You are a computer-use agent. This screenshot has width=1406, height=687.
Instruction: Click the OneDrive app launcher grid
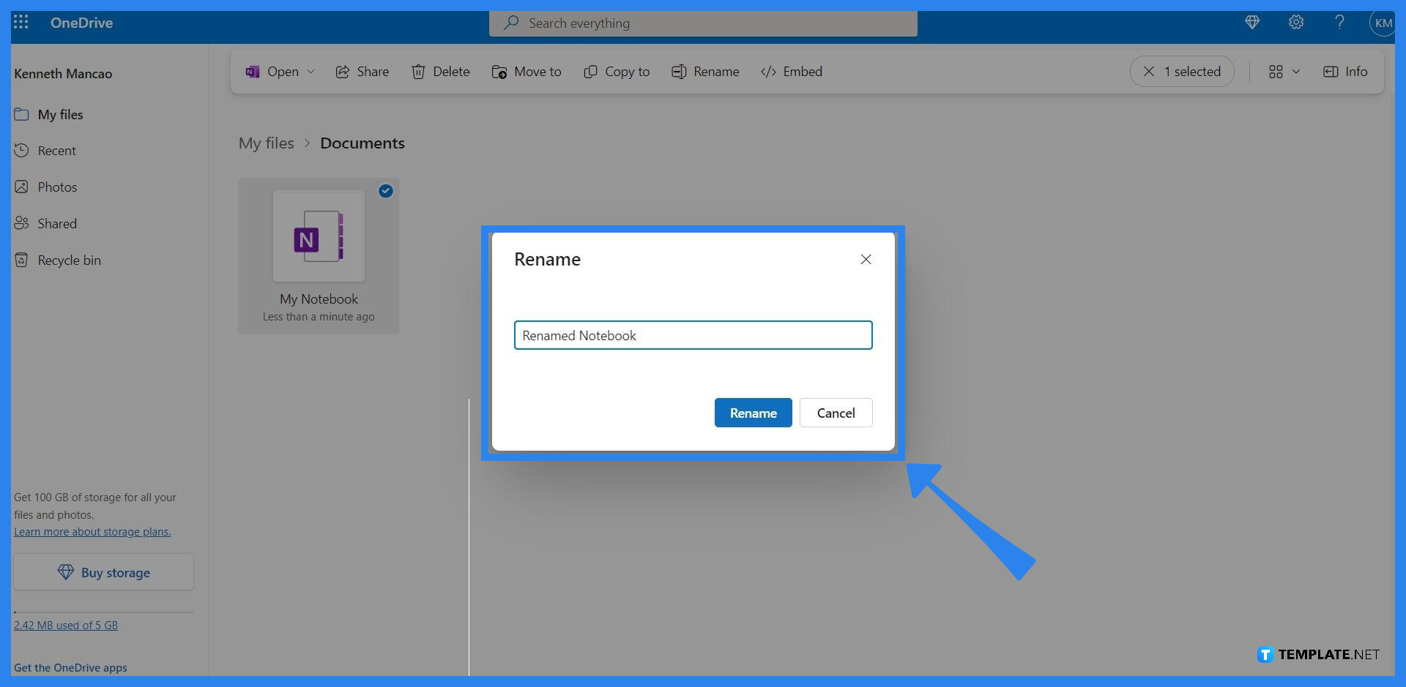(21, 22)
